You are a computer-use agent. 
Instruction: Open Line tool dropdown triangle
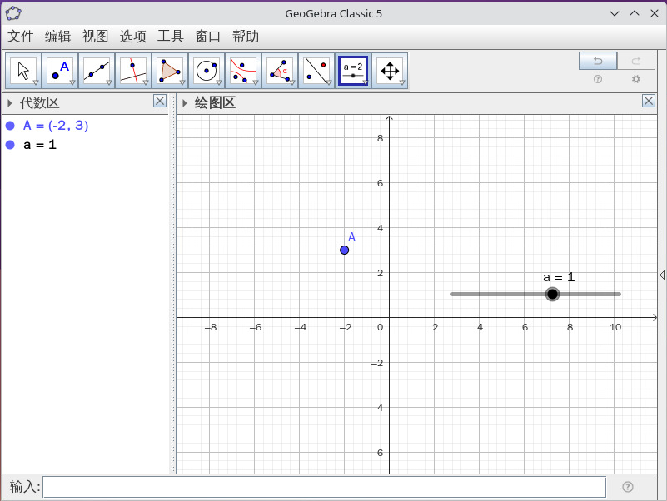[x=109, y=82]
